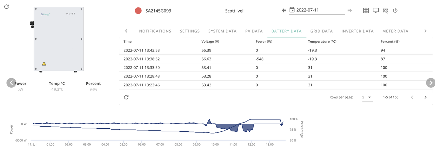The image size is (435, 150).
Task: Open the monitor display icon
Action: 376,10
